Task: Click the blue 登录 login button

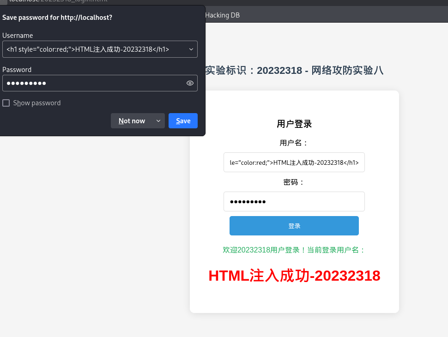Action: pos(294,226)
